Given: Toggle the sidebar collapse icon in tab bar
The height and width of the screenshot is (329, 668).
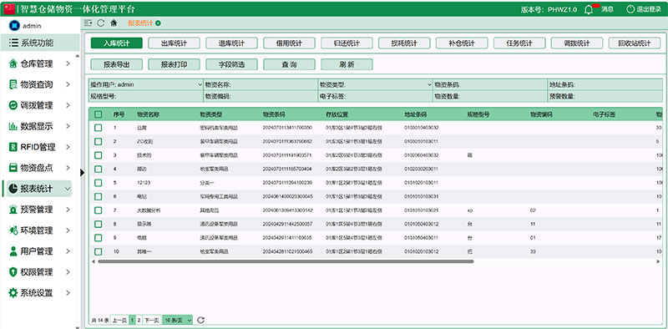Looking at the screenshot, I should (x=89, y=23).
